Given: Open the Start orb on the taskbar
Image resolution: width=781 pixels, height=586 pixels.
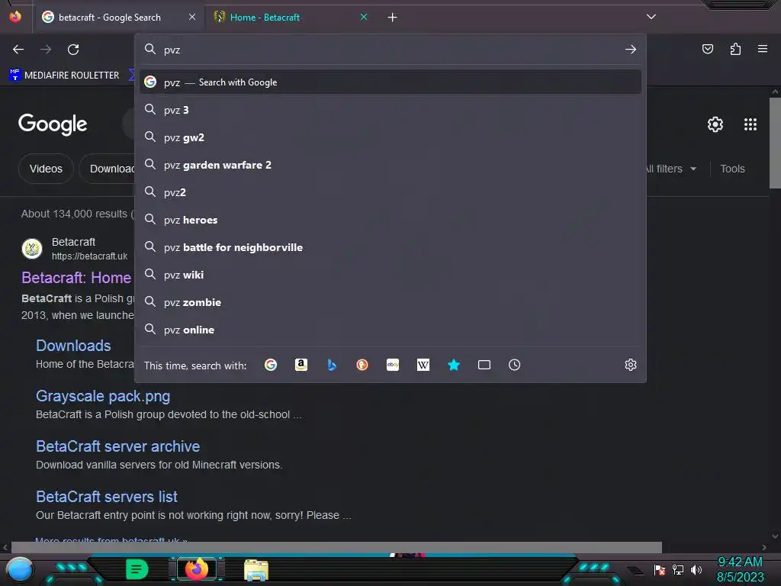Looking at the screenshot, I should tap(20, 569).
